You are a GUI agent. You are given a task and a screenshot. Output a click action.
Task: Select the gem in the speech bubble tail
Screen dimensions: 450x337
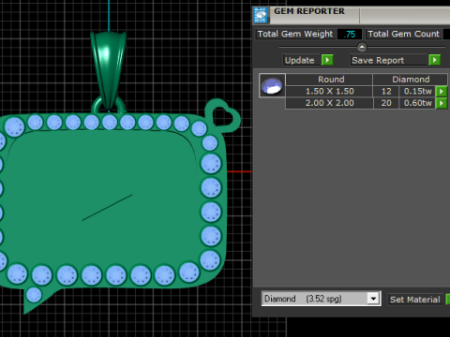[x=34, y=295]
